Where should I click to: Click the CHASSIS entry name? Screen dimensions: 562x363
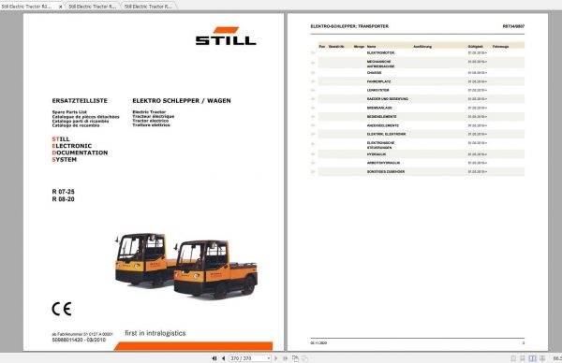[374, 73]
